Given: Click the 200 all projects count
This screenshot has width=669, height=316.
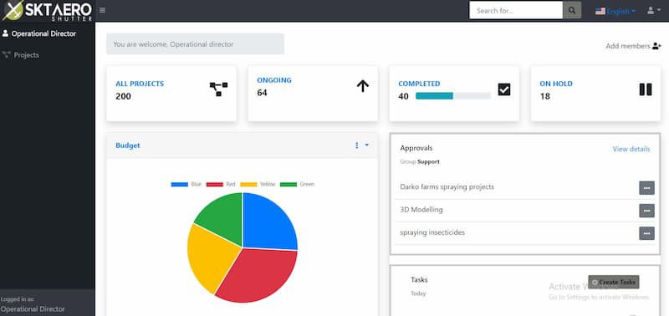Looking at the screenshot, I should click(123, 96).
